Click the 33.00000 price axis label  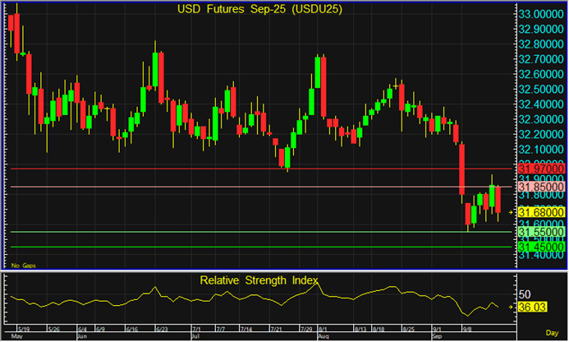point(539,14)
